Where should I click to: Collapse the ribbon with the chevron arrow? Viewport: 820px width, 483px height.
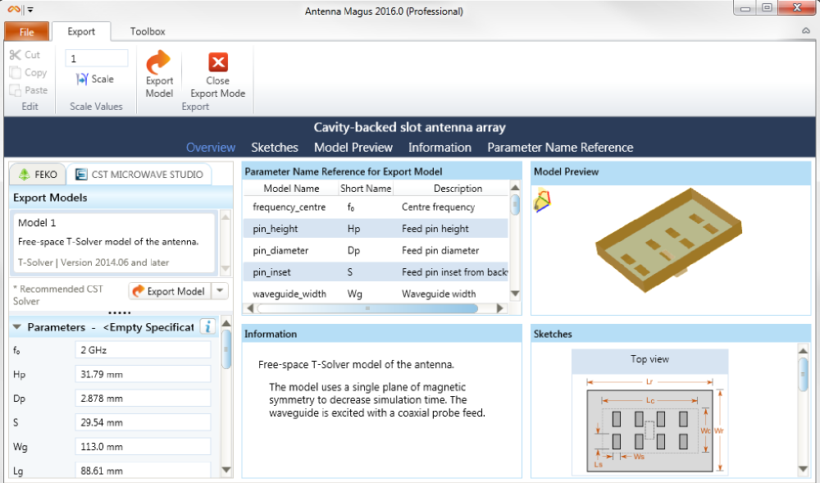pos(806,31)
